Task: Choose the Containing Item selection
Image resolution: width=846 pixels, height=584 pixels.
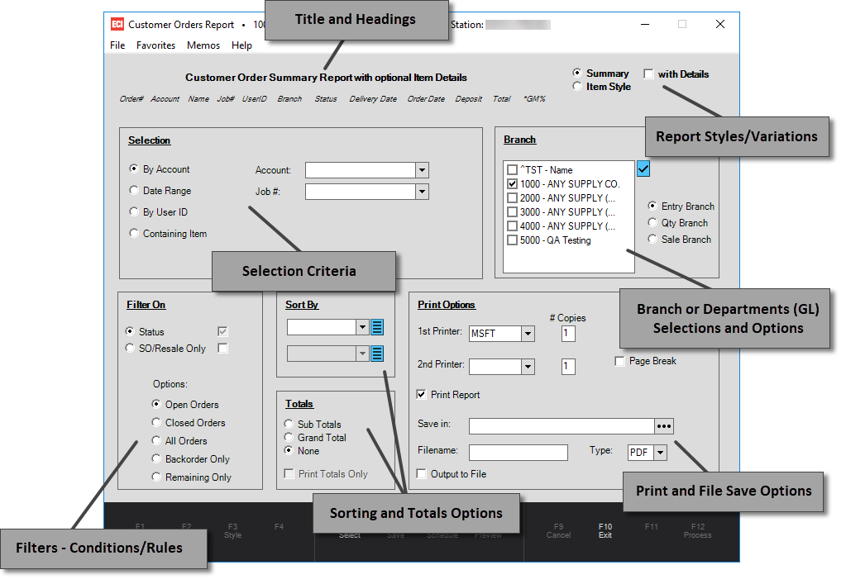Action: [134, 233]
